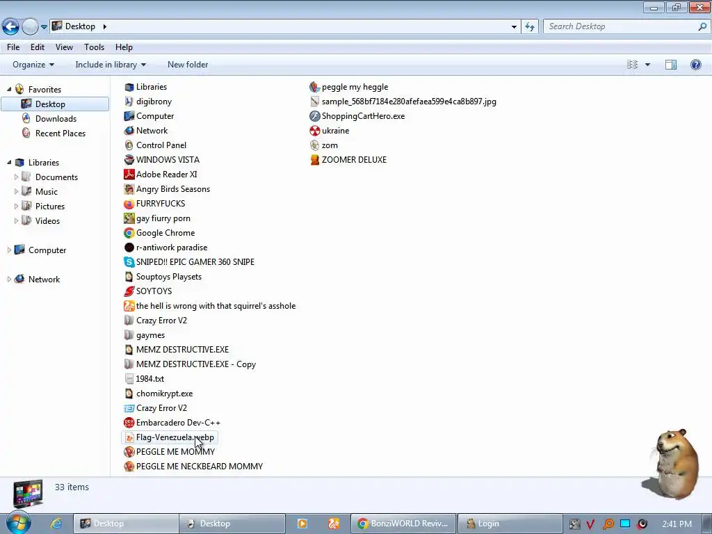
Task: Switch to Login taskbar button
Action: tap(510, 524)
